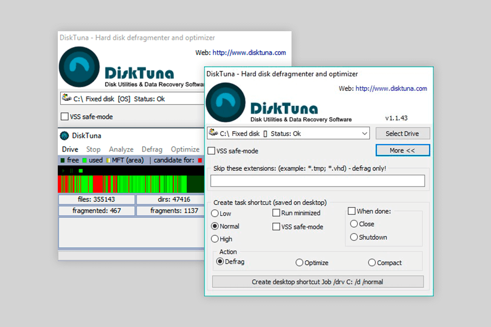491x327 pixels.
Task: Click drive icon in front window drive combo
Action: point(214,133)
